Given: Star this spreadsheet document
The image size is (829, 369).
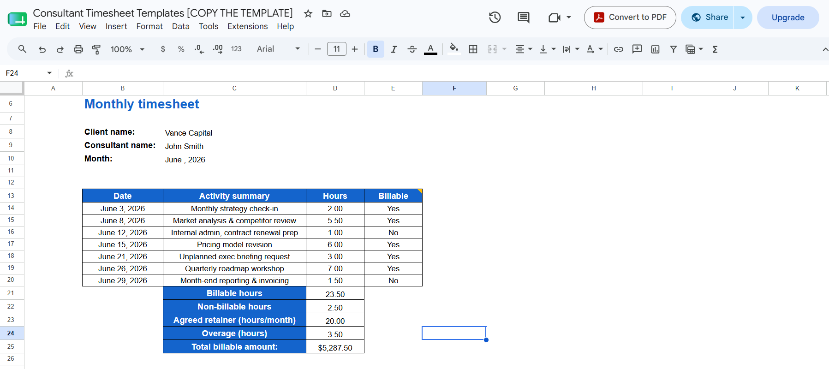Looking at the screenshot, I should (308, 13).
